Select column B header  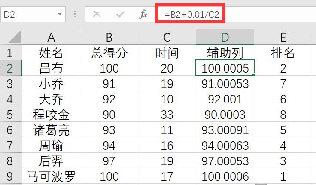pyautogui.click(x=109, y=37)
